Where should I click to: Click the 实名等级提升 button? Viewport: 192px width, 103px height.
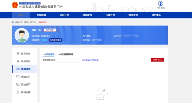coord(56,40)
